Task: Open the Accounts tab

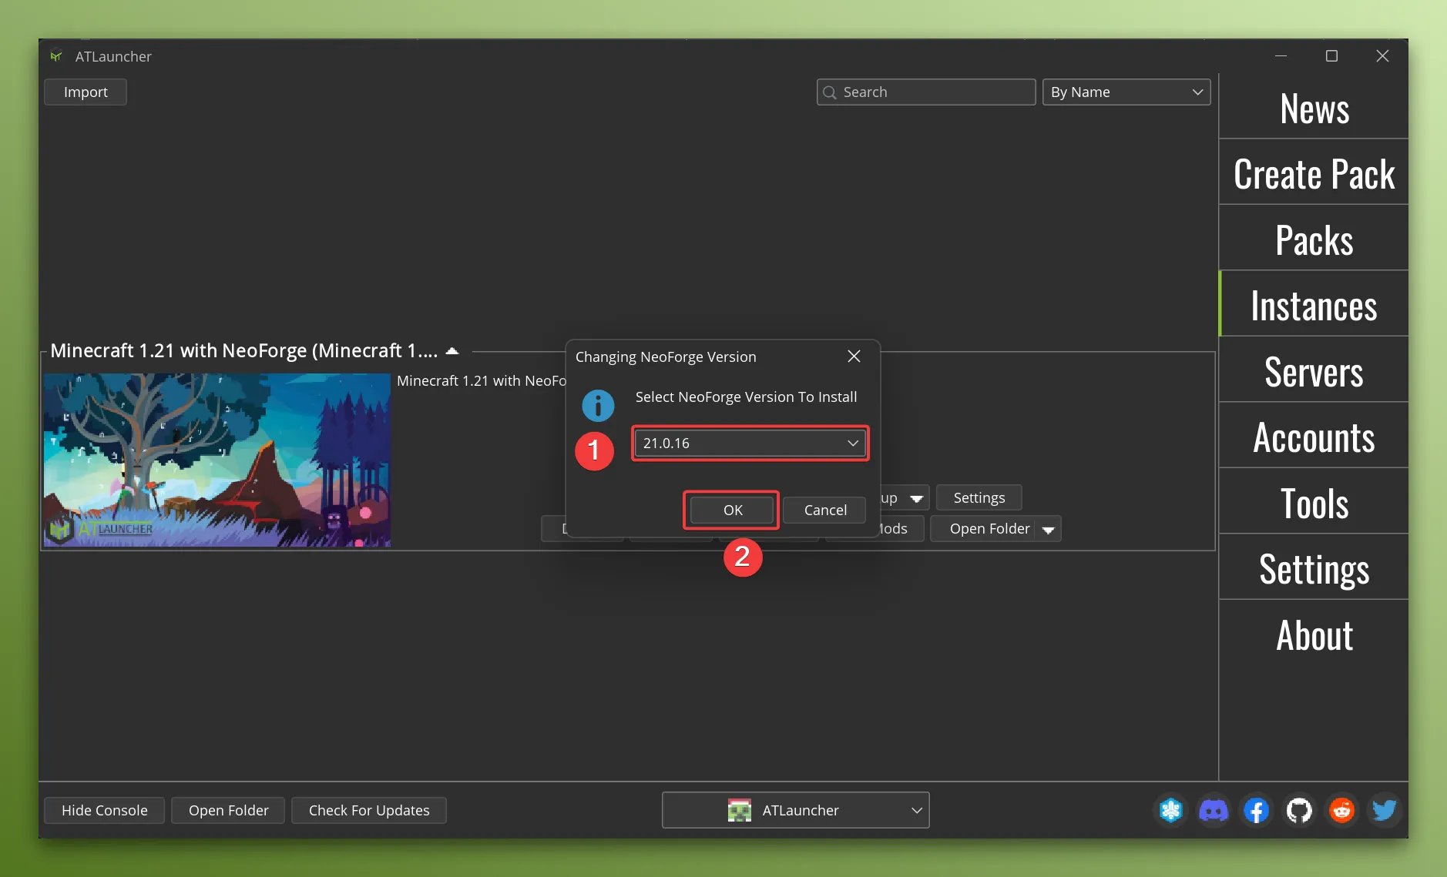Action: point(1313,437)
